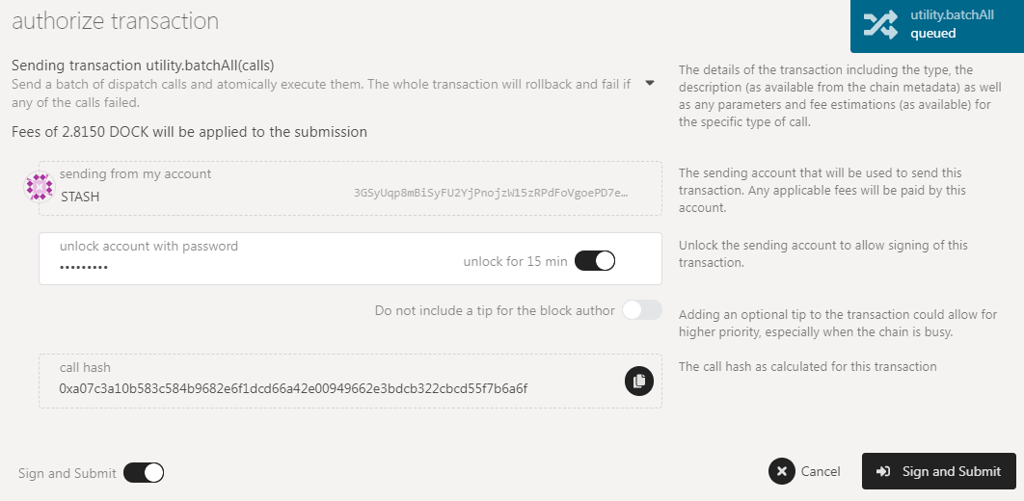
Task: Click the shuffle icon in the queued notification
Action: point(880,23)
